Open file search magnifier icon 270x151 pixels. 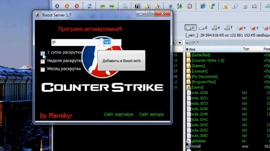pyautogui.click(x=125, y=6)
